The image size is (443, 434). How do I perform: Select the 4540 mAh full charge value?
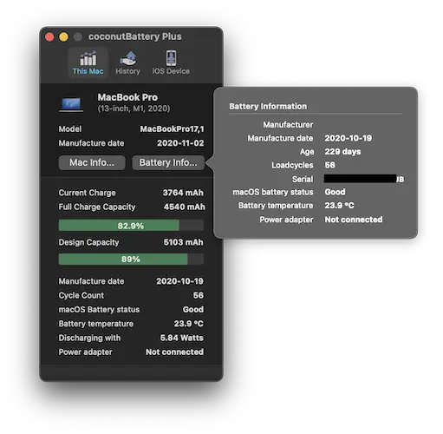click(185, 207)
